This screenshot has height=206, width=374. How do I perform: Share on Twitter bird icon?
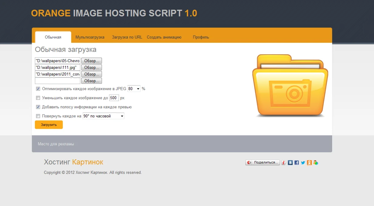coord(303,163)
